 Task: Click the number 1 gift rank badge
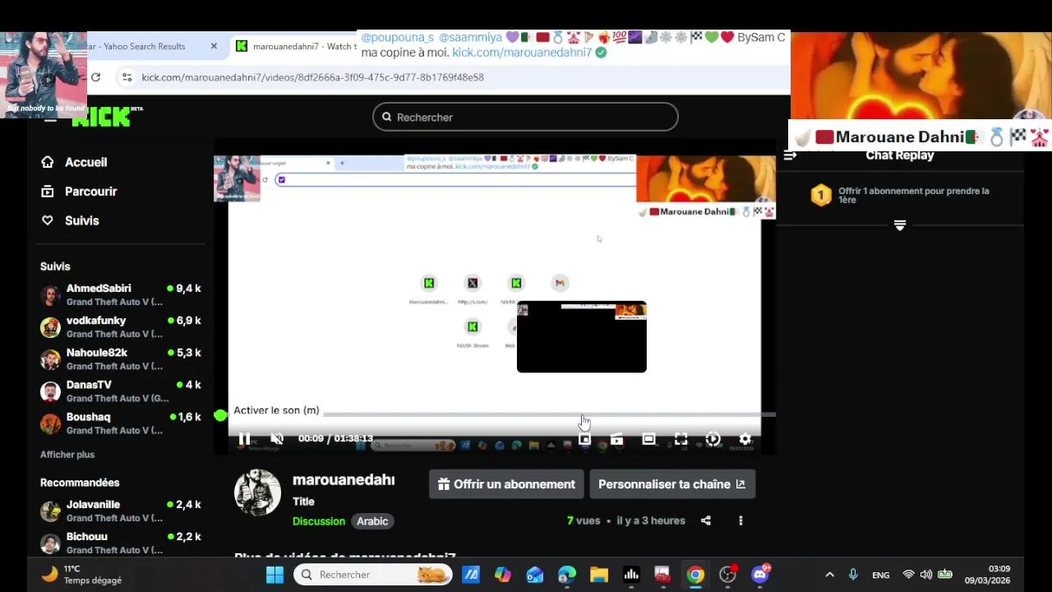pyautogui.click(x=821, y=195)
